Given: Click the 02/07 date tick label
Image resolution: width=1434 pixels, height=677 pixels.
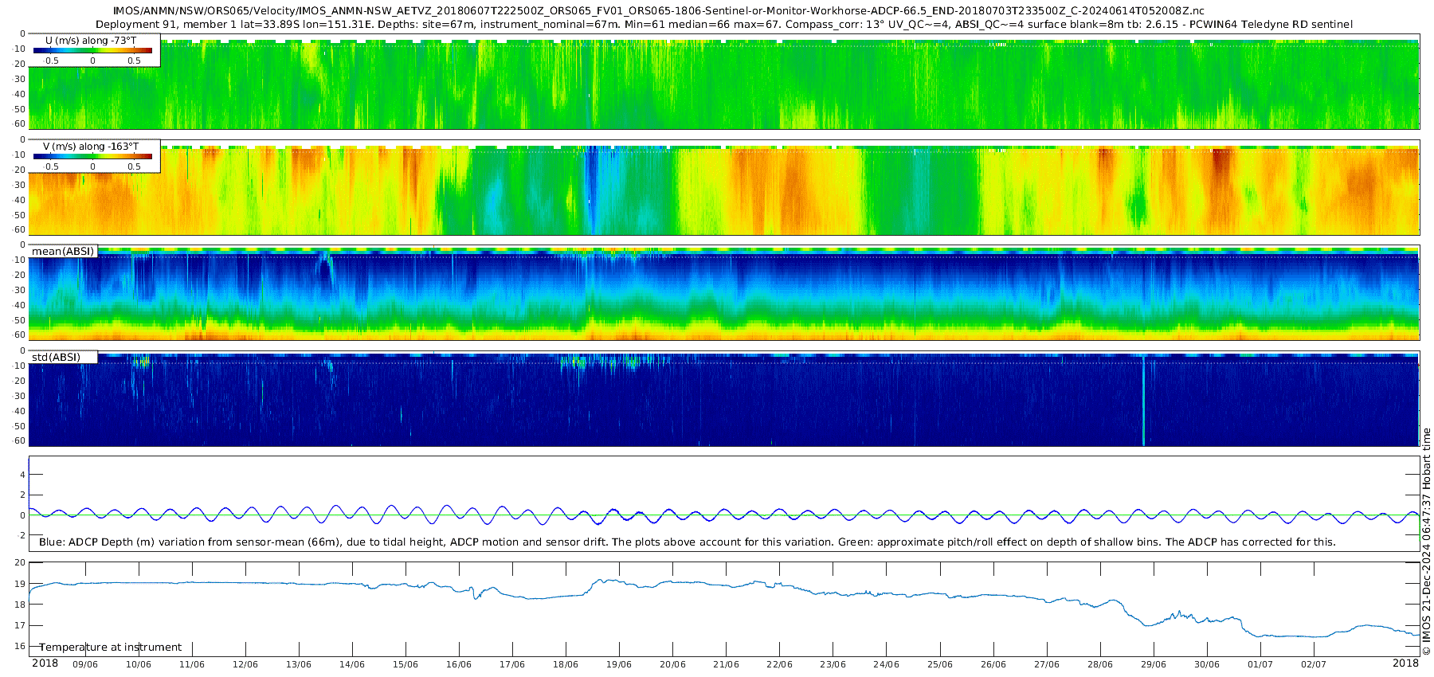Looking at the screenshot, I should tap(1314, 664).
